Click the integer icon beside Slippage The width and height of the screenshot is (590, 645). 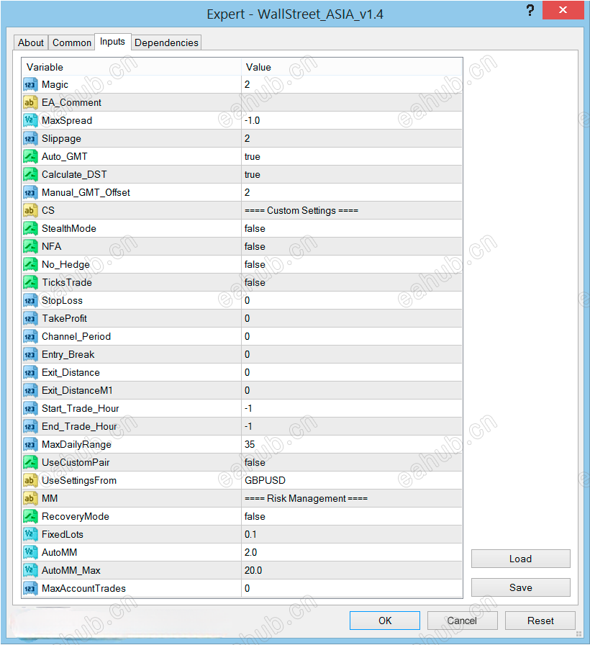[x=30, y=139]
